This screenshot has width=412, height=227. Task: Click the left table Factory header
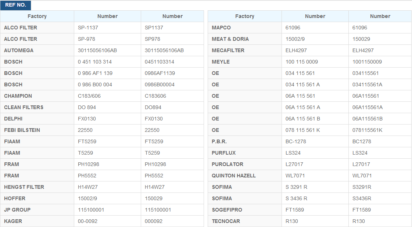(x=37, y=16)
